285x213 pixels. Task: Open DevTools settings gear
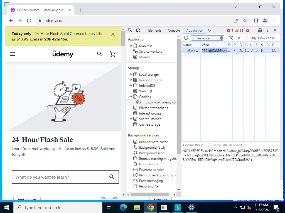[260, 31]
